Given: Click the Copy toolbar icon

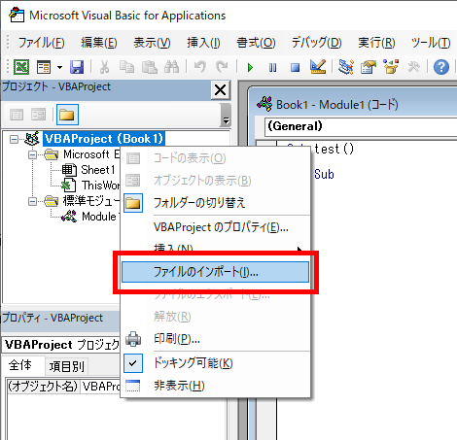Looking at the screenshot, I should tap(126, 67).
